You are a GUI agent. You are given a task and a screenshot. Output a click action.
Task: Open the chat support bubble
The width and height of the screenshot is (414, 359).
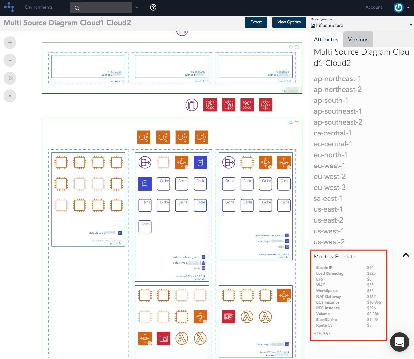399,342
